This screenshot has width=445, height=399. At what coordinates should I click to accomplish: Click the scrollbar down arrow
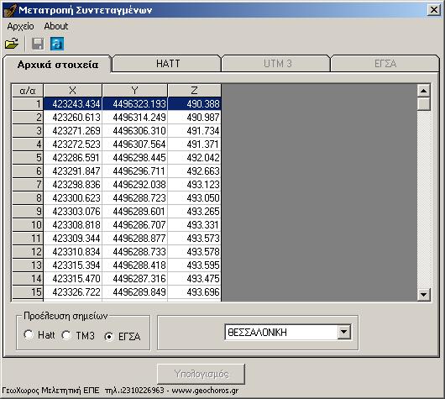424,294
